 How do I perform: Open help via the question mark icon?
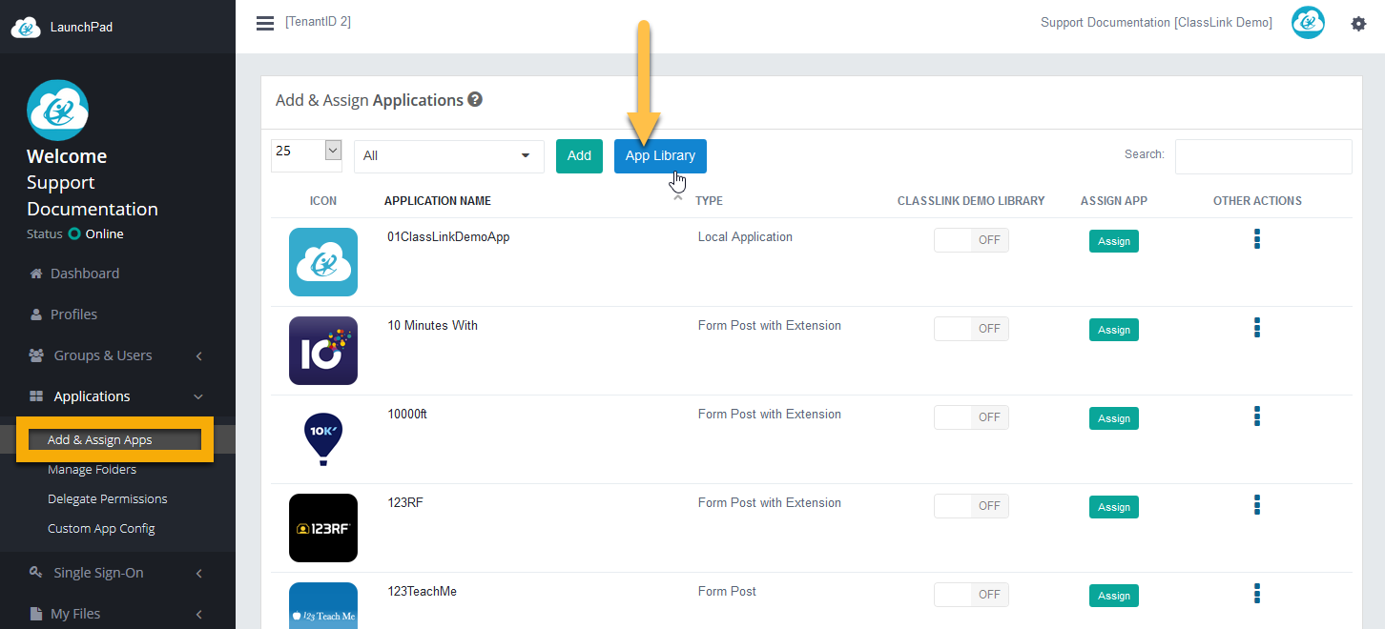pos(475,99)
